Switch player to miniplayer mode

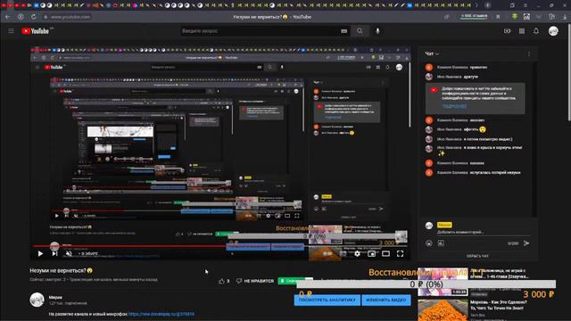pyautogui.click(x=371, y=253)
